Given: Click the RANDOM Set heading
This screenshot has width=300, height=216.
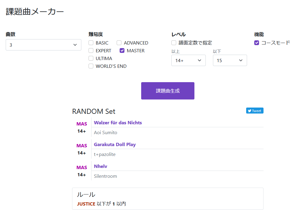Looking at the screenshot, I should (x=94, y=111).
